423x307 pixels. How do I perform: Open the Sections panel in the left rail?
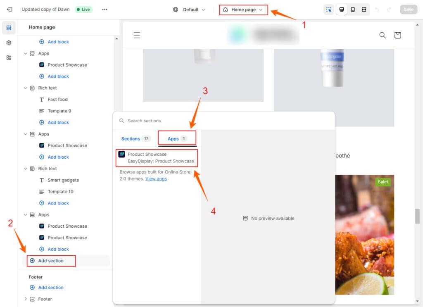9,28
